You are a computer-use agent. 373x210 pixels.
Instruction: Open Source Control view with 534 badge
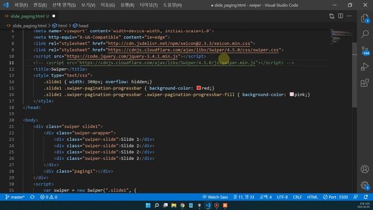point(365,51)
